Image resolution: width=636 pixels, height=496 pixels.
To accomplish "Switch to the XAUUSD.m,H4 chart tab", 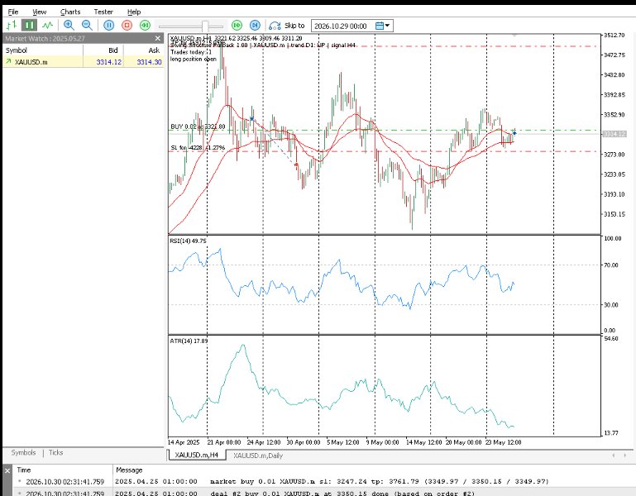I will point(196,455).
